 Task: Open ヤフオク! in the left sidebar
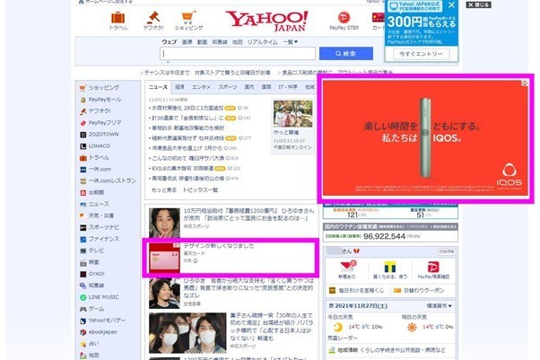click(x=95, y=111)
